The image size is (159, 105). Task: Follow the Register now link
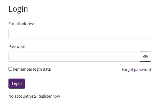(49, 96)
